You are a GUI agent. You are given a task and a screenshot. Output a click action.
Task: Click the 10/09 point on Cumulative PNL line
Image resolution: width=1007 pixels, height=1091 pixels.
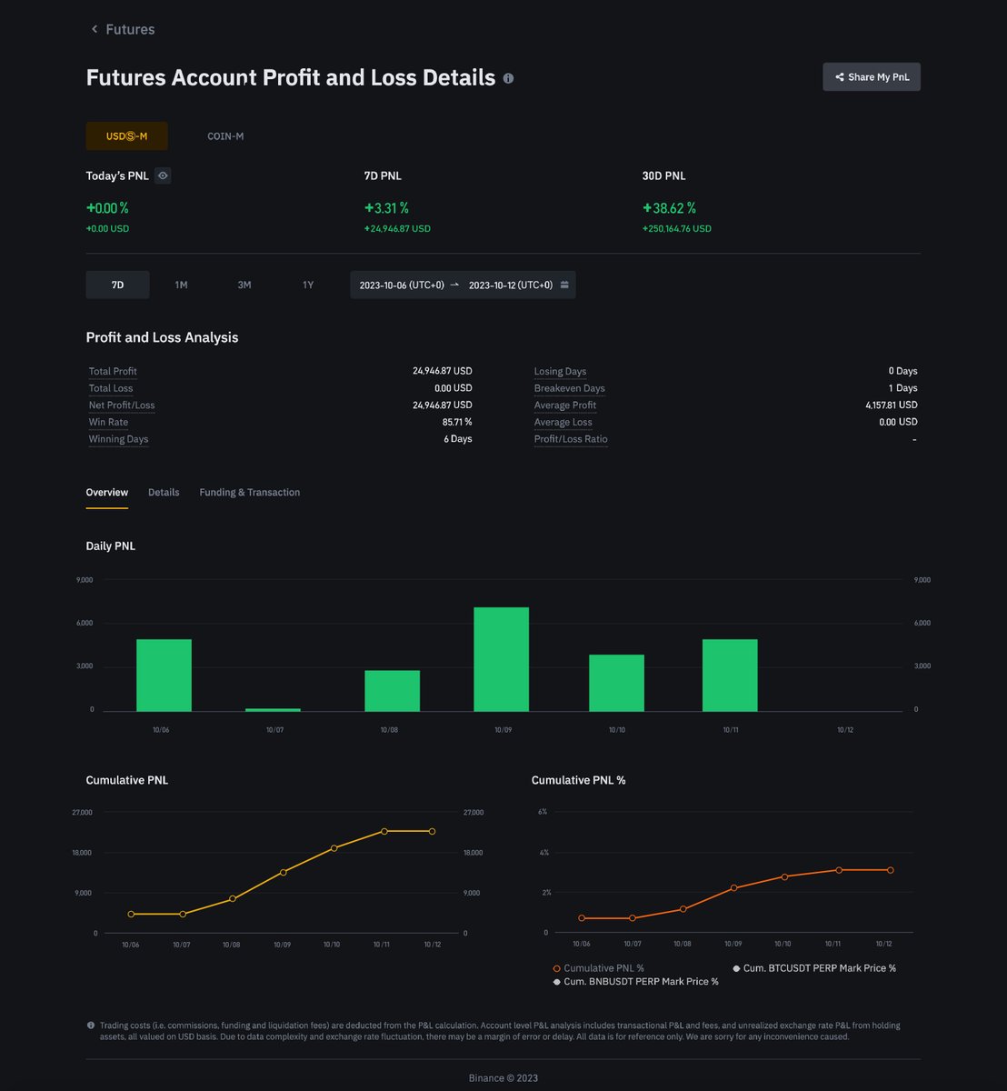pos(284,872)
